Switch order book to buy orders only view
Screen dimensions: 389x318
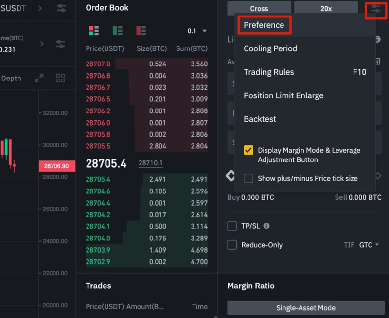pyautogui.click(x=118, y=31)
